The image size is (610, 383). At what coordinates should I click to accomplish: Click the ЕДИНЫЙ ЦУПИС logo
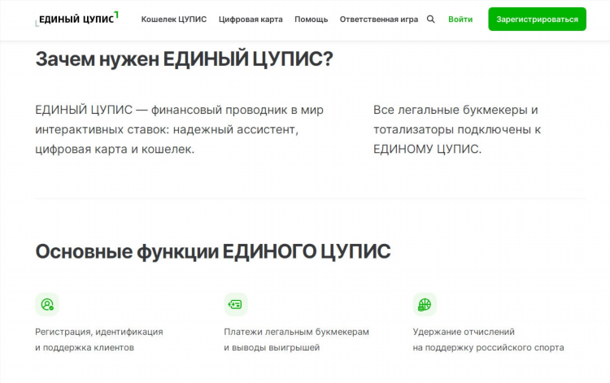coord(76,19)
